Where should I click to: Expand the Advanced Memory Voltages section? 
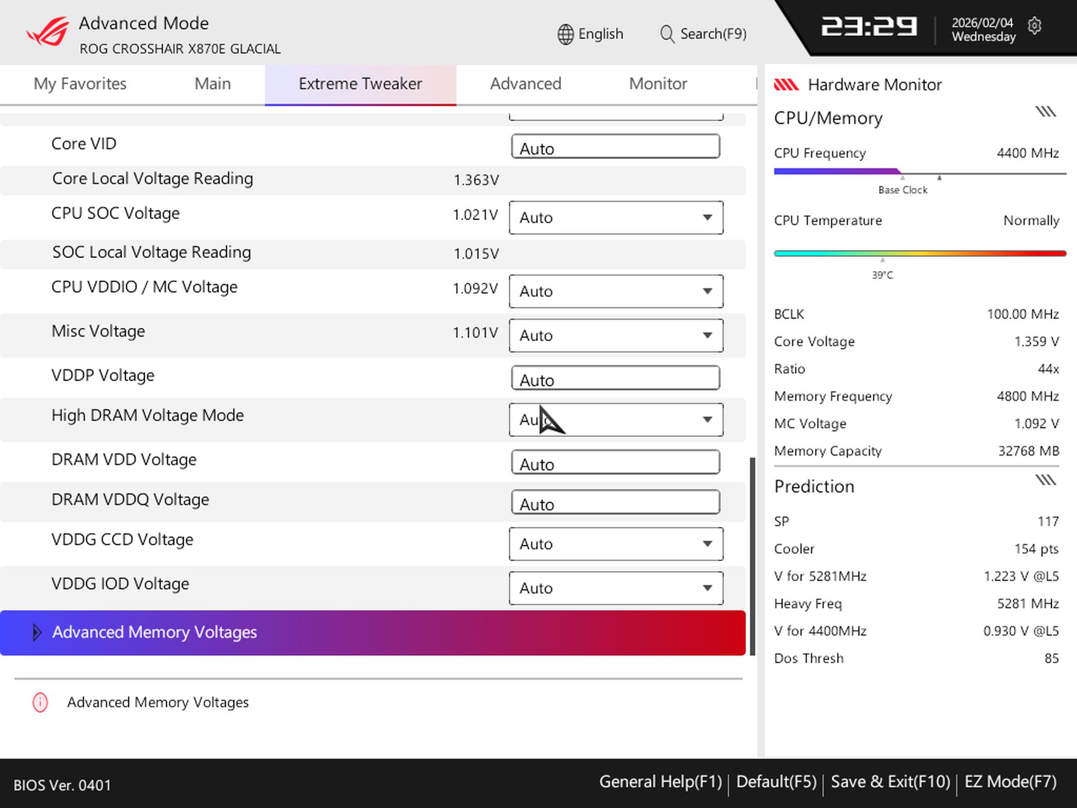pyautogui.click(x=155, y=632)
